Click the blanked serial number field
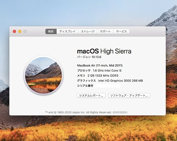 point(108,86)
